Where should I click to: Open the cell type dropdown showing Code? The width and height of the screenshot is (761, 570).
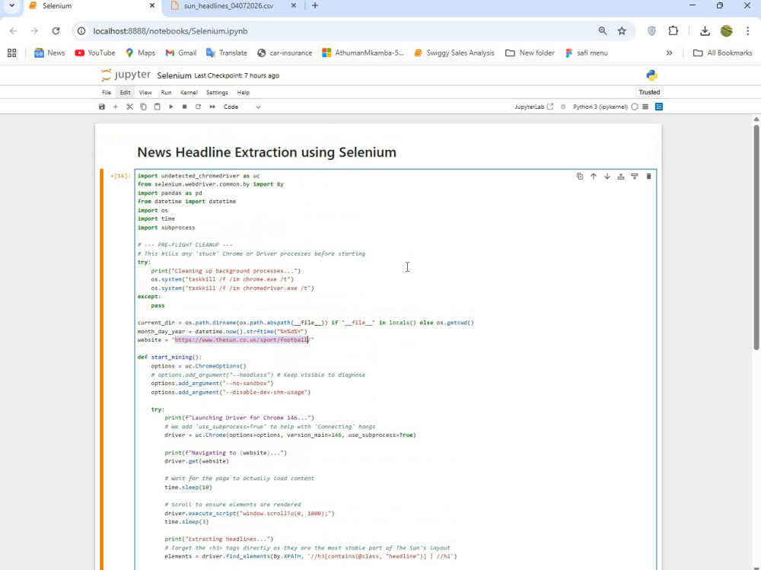(x=242, y=107)
